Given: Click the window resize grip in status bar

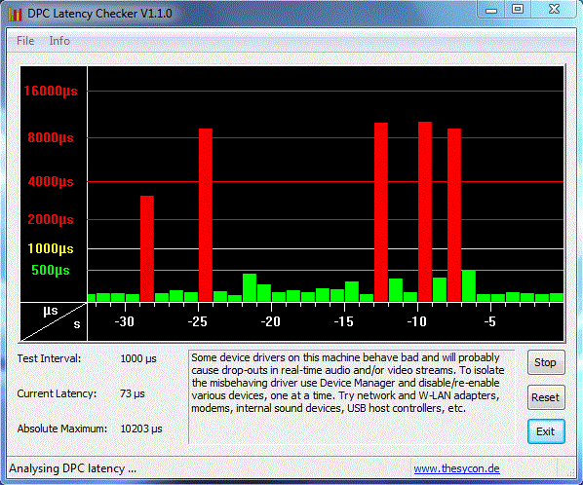Looking at the screenshot, I should point(570,471).
